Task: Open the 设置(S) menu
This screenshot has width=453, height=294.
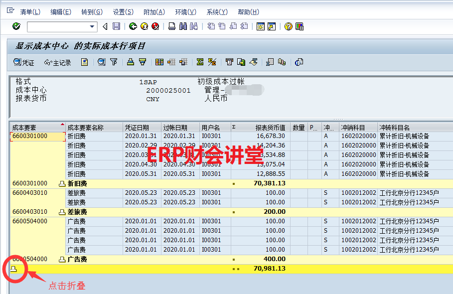Action: [x=123, y=12]
